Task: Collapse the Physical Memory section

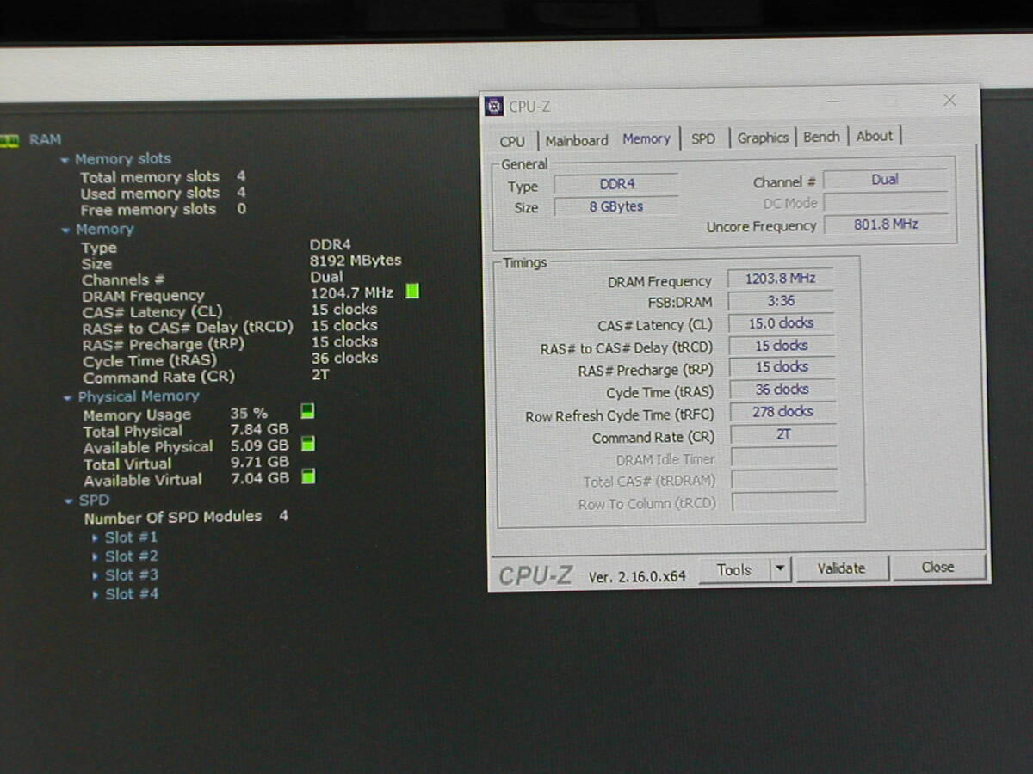Action: [68, 397]
